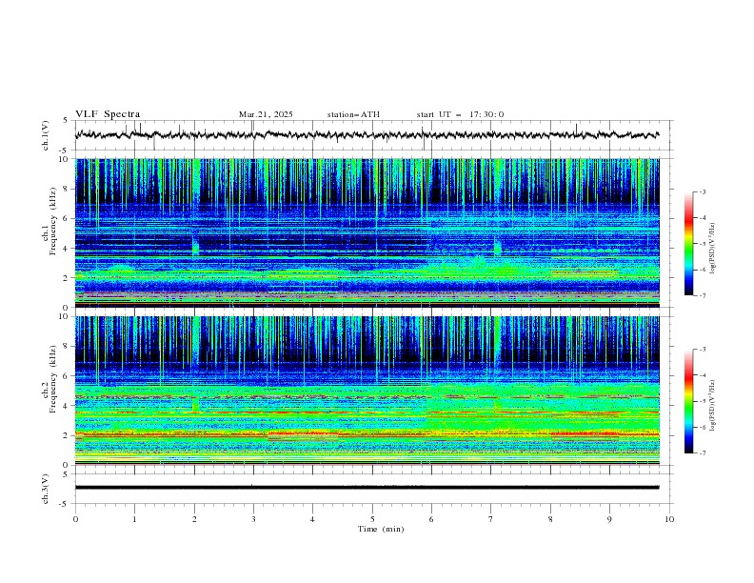Screen dimensions: 754x583
Task: Click the "-3" tick on ch.2 colorbar
Action: 702,350
